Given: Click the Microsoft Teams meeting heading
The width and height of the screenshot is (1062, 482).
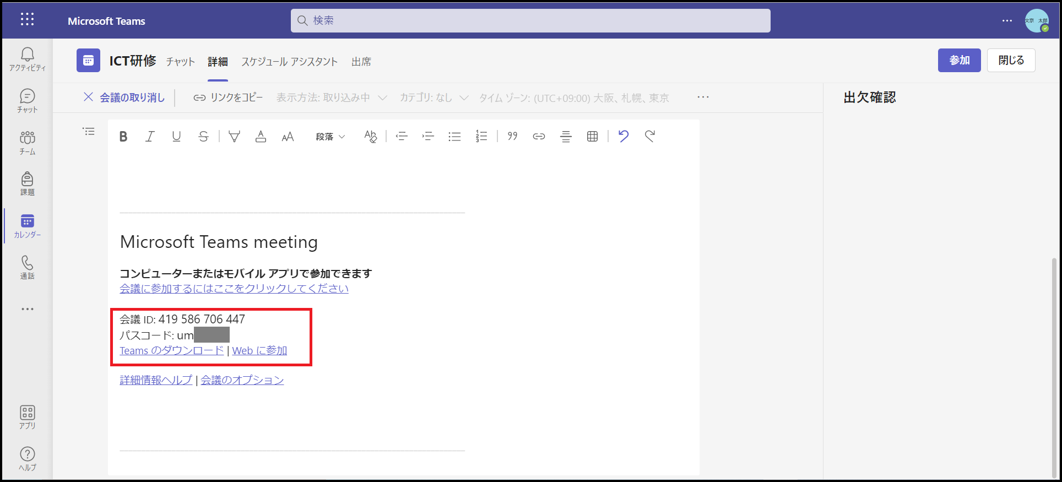Looking at the screenshot, I should (219, 242).
